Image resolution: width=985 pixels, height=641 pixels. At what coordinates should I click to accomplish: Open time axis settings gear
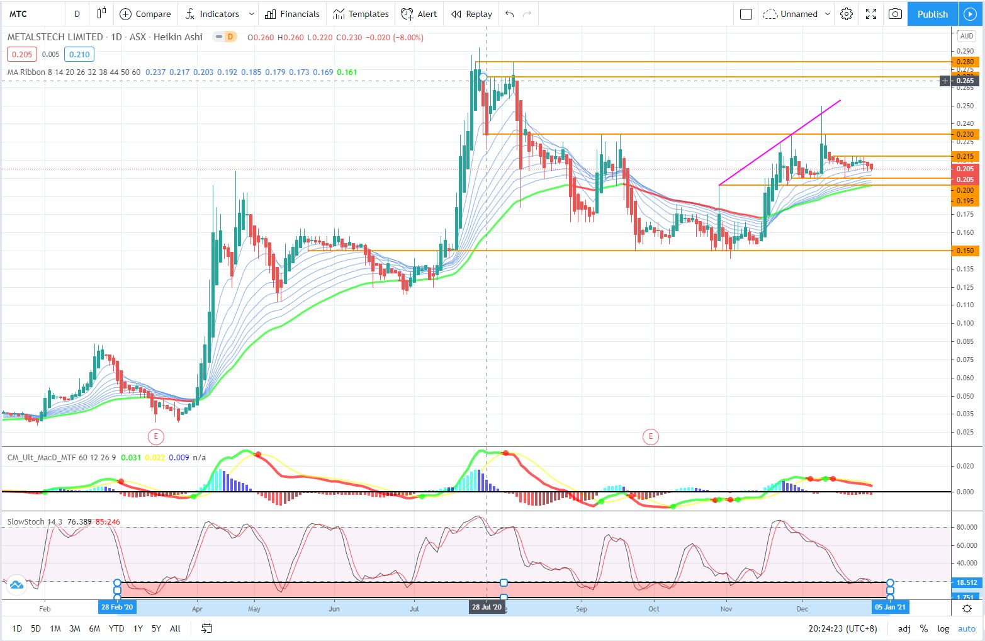click(967, 608)
